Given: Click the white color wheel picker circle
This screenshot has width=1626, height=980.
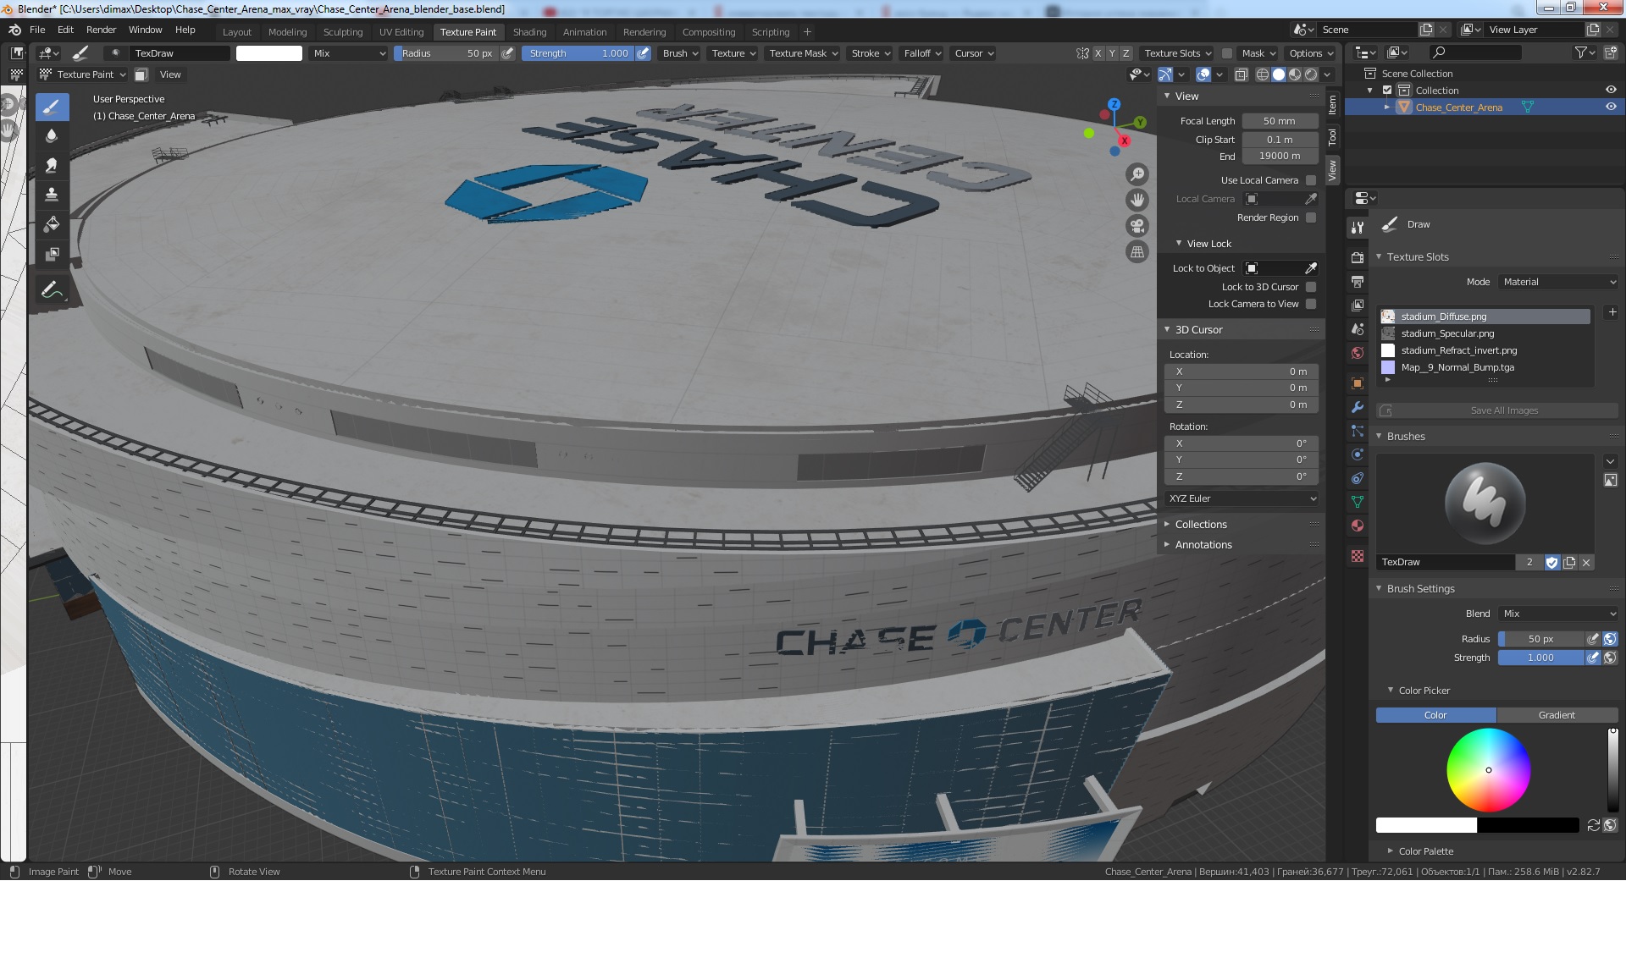Looking at the screenshot, I should pos(1489,770).
